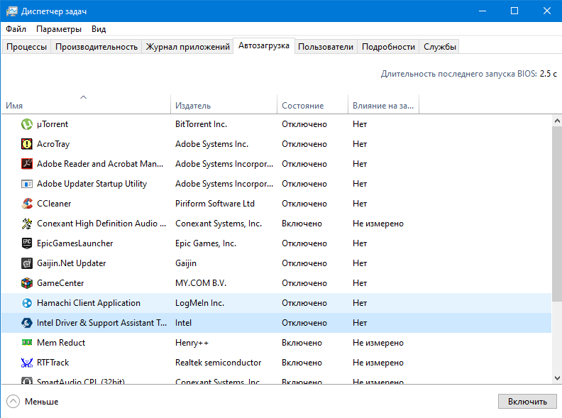Minimize the Task Manager window

[483, 11]
